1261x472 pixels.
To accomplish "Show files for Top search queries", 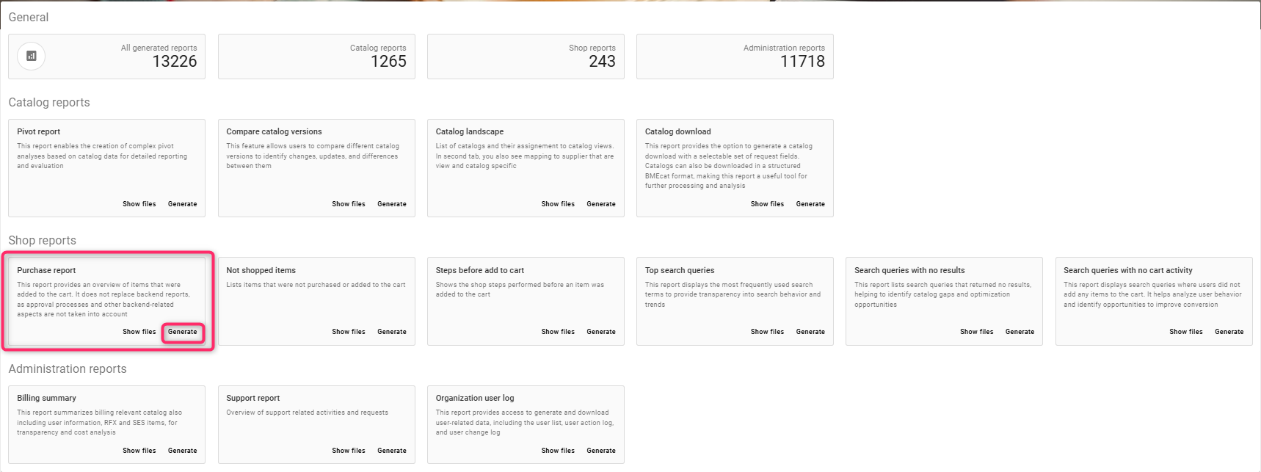I will pos(767,332).
